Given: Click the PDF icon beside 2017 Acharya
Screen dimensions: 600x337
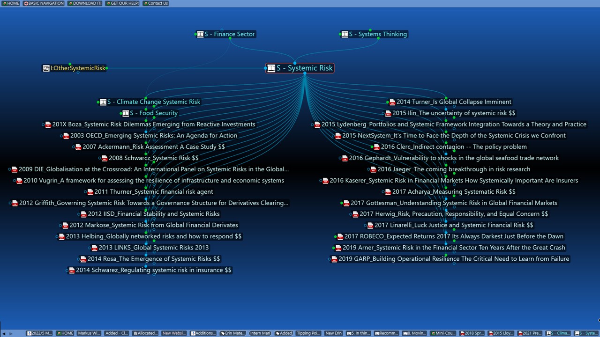Looking at the screenshot, I should [388, 192].
